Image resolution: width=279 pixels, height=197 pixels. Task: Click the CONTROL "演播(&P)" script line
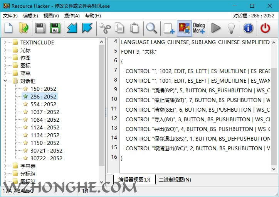point(198,90)
